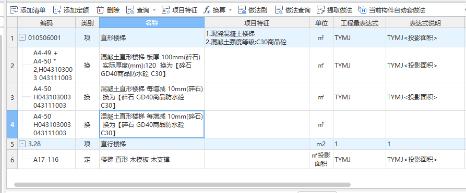Viewport: 466px width, 193px height.
Task: Click code cell starting A4-49 +
Action: (46, 65)
